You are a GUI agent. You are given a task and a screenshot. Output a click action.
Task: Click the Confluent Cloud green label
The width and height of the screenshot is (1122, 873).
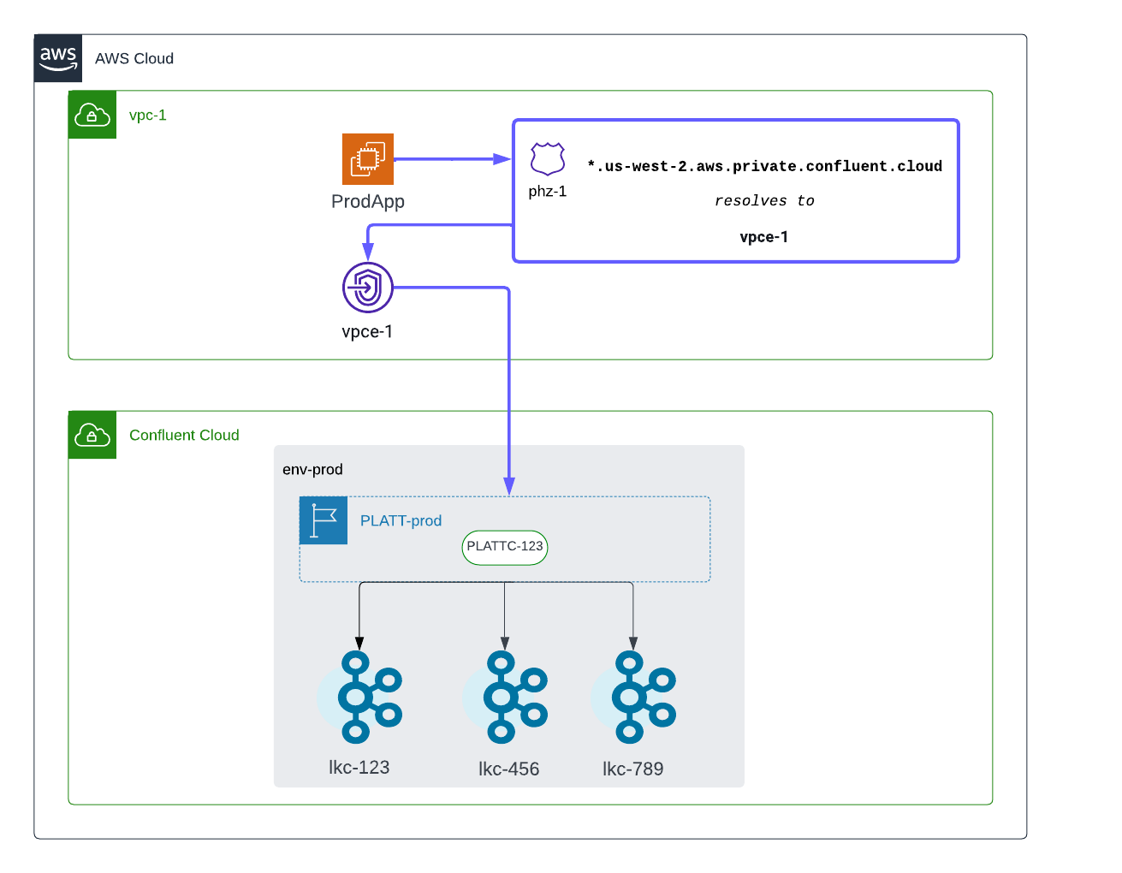184,435
